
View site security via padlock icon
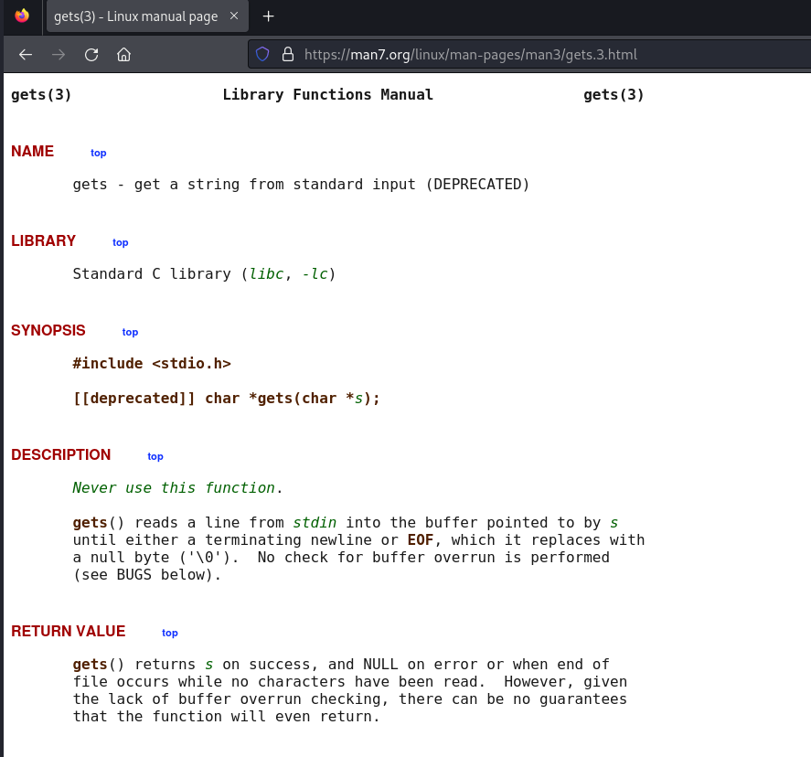pos(287,55)
